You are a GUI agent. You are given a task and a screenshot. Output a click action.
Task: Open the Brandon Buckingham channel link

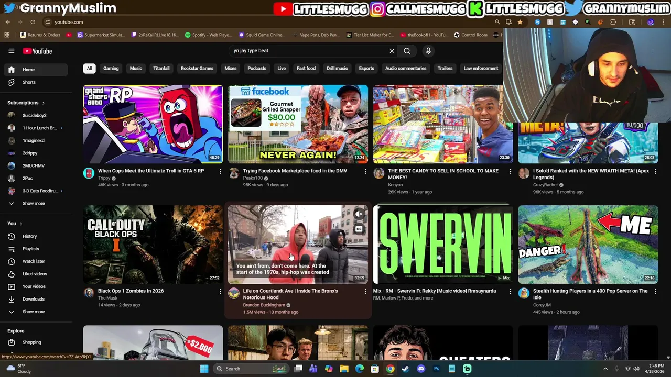264,305
